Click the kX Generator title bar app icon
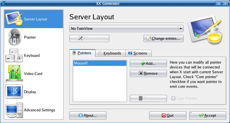The width and height of the screenshot is (230, 123). click(4, 3)
